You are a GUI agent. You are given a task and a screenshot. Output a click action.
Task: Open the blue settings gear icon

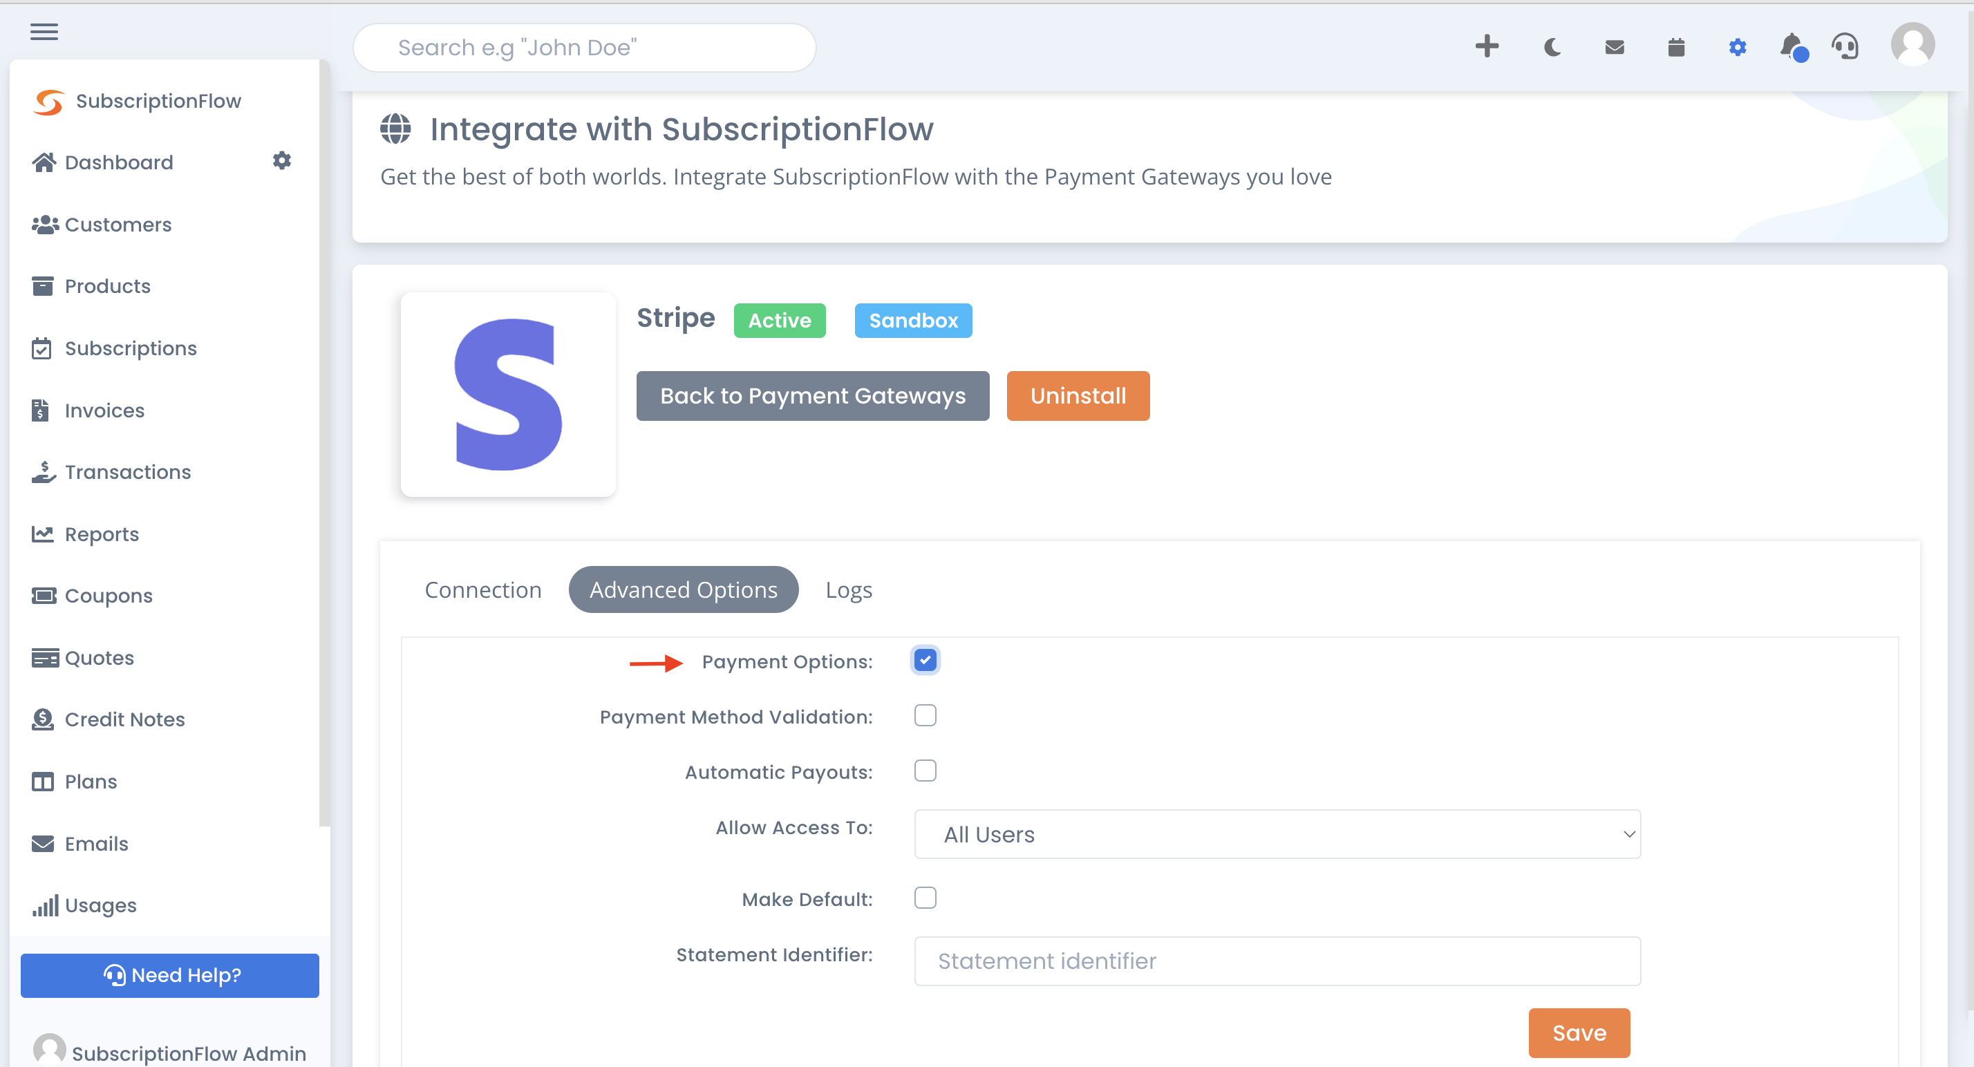1737,48
